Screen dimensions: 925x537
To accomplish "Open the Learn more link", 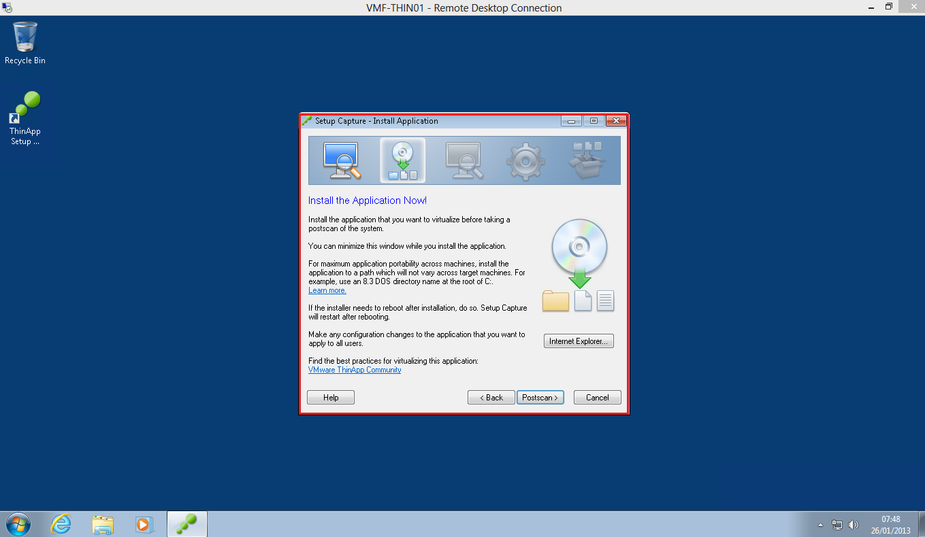I will pos(327,290).
